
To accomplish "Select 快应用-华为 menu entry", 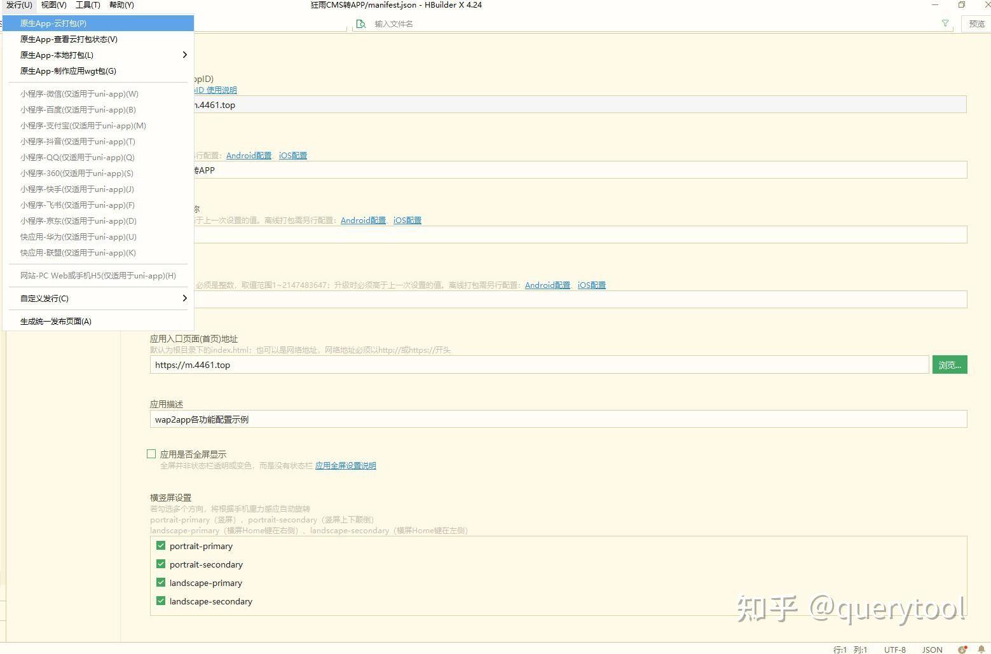I will pyautogui.click(x=99, y=237).
